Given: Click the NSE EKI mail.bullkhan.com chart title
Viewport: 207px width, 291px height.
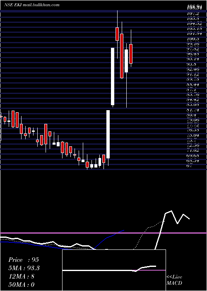Looking at the screenshot, I should 32,5.
